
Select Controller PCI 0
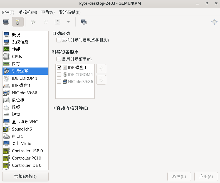(26, 158)
